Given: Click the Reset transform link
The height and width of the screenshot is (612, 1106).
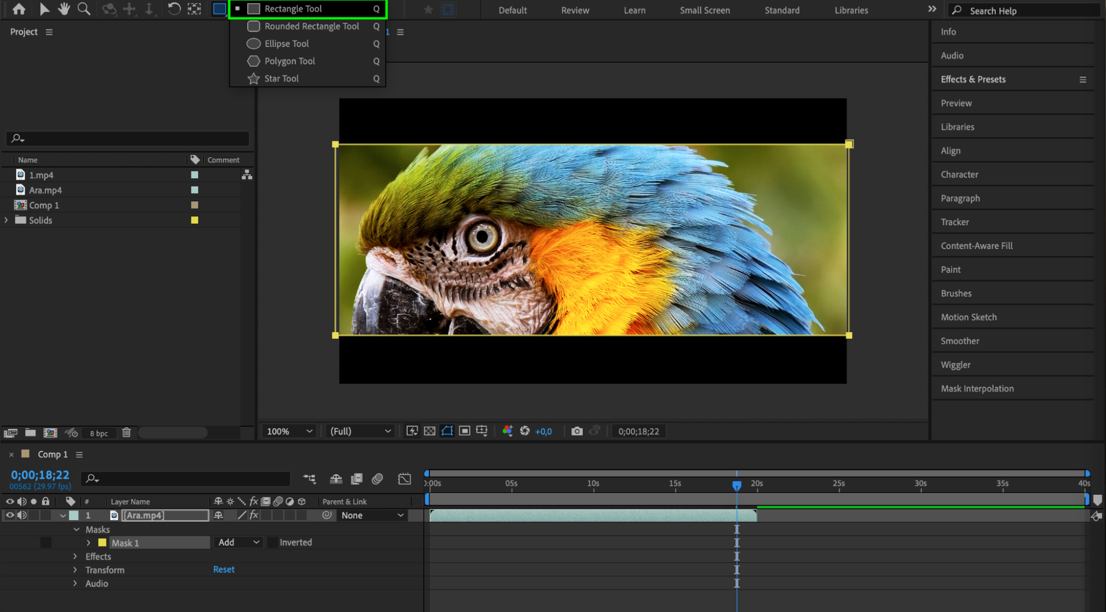Looking at the screenshot, I should point(224,569).
